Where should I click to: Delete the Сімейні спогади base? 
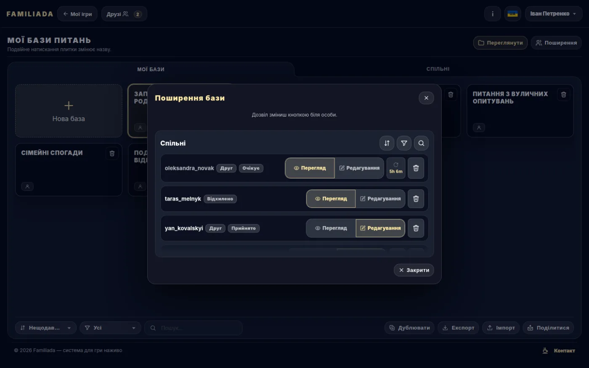click(112, 154)
